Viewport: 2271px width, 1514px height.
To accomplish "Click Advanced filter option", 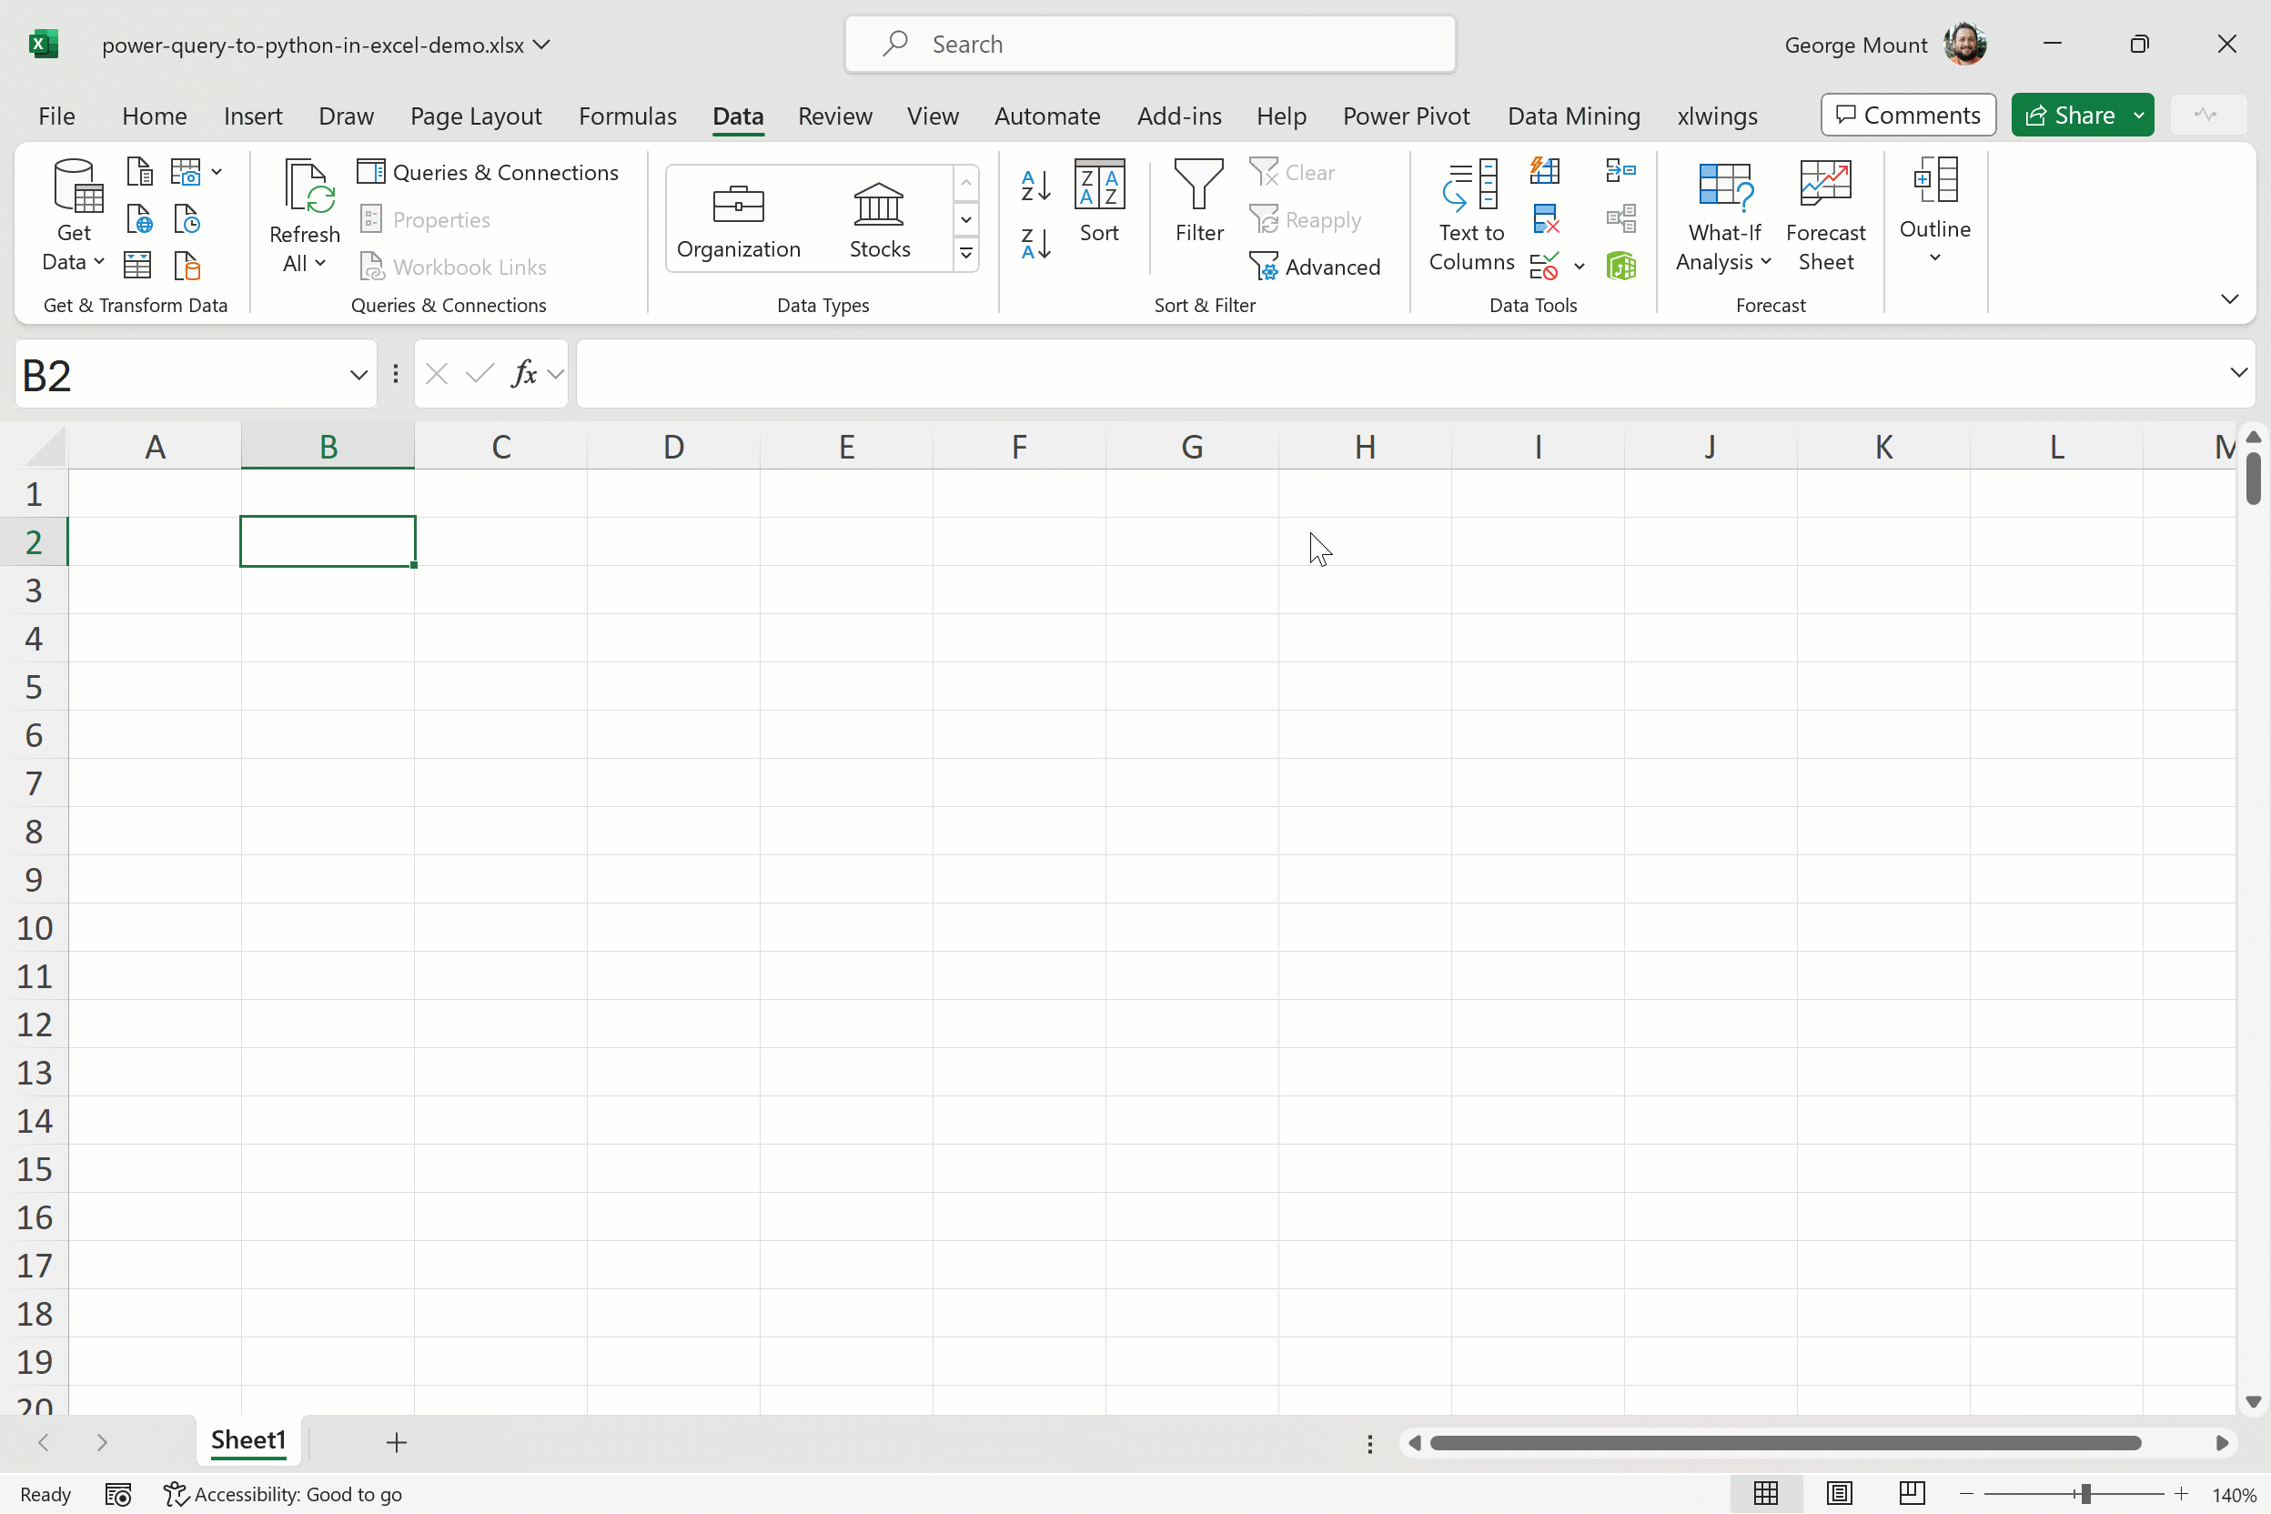I will click(x=1316, y=267).
